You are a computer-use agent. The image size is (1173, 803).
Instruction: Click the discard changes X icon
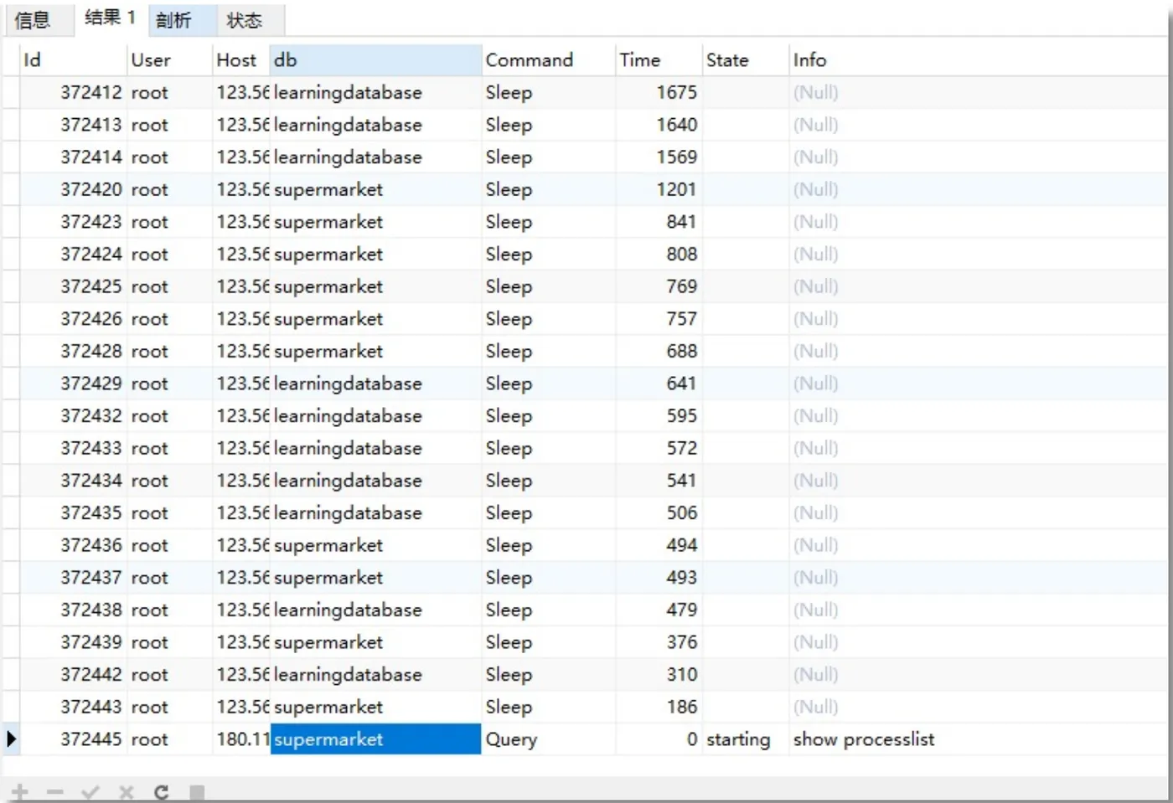coord(127,791)
